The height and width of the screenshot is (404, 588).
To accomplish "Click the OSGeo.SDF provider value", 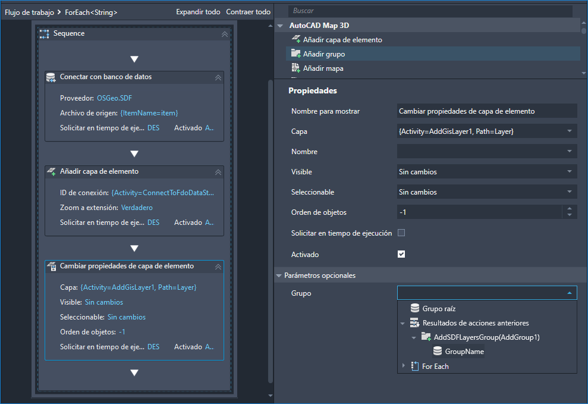I will [x=114, y=98].
